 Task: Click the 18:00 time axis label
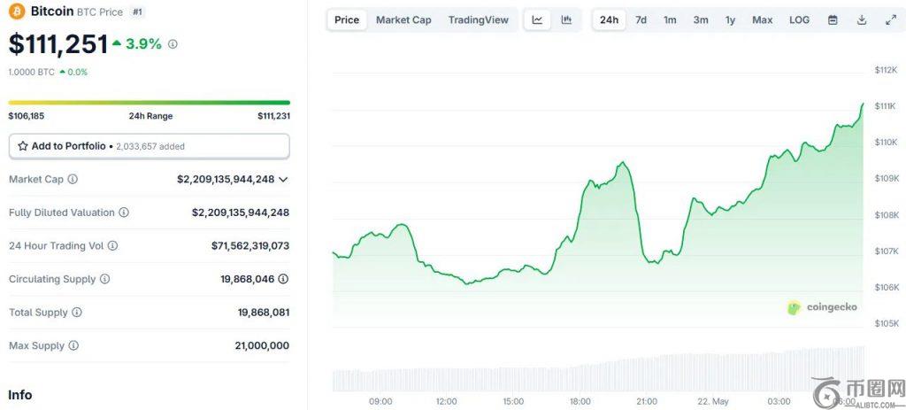pos(580,401)
